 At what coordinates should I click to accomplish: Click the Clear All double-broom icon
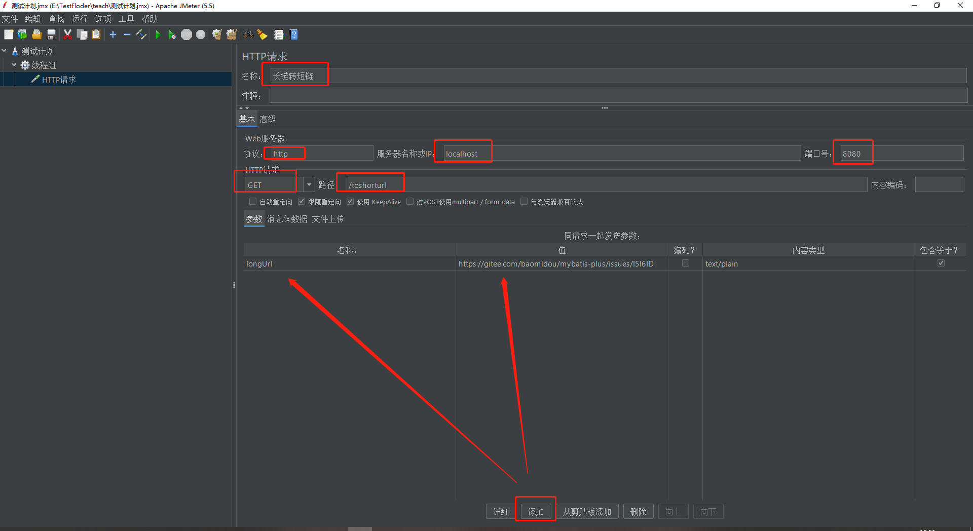coord(232,34)
